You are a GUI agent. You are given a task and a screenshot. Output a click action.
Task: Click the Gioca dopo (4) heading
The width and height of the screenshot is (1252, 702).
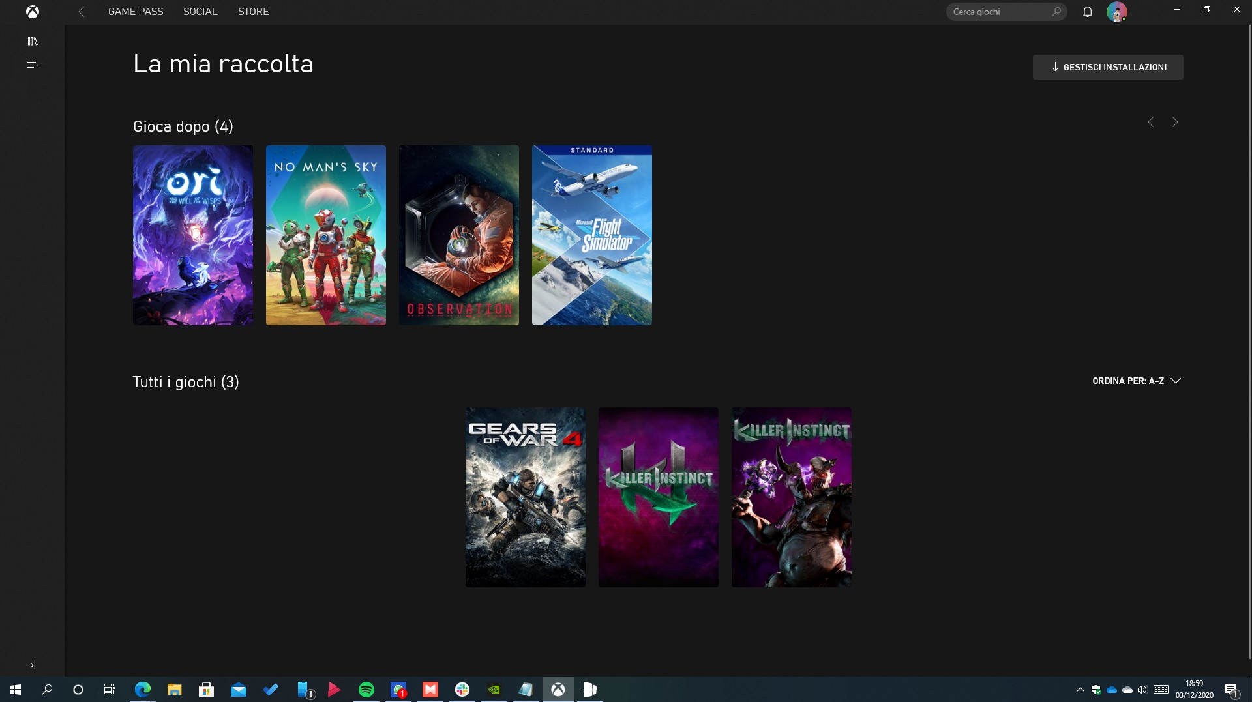(x=183, y=126)
